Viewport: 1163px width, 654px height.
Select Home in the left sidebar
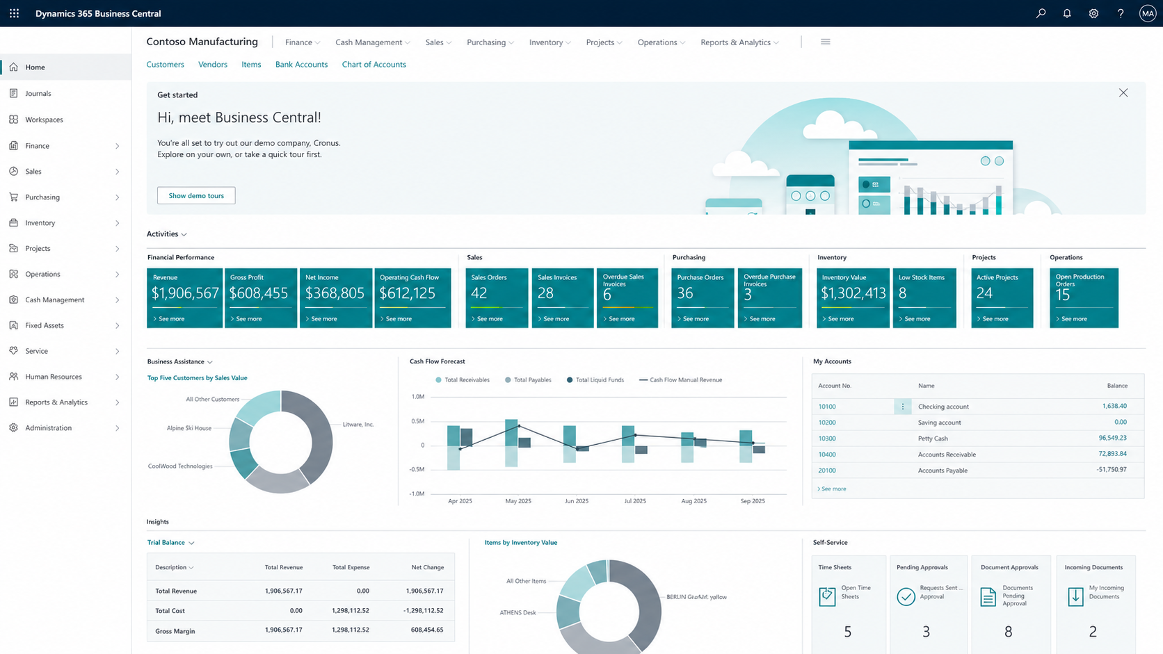click(66, 67)
